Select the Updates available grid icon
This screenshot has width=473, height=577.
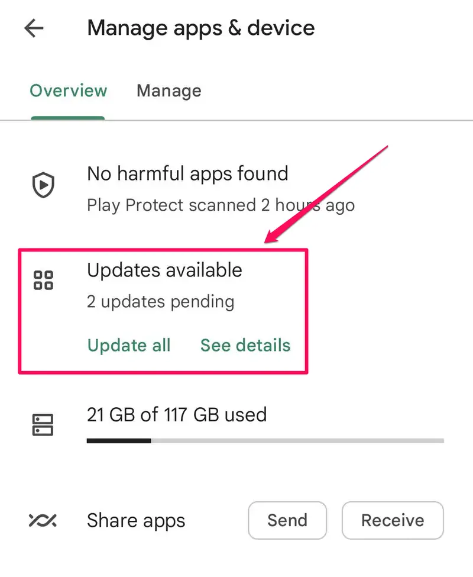(43, 280)
